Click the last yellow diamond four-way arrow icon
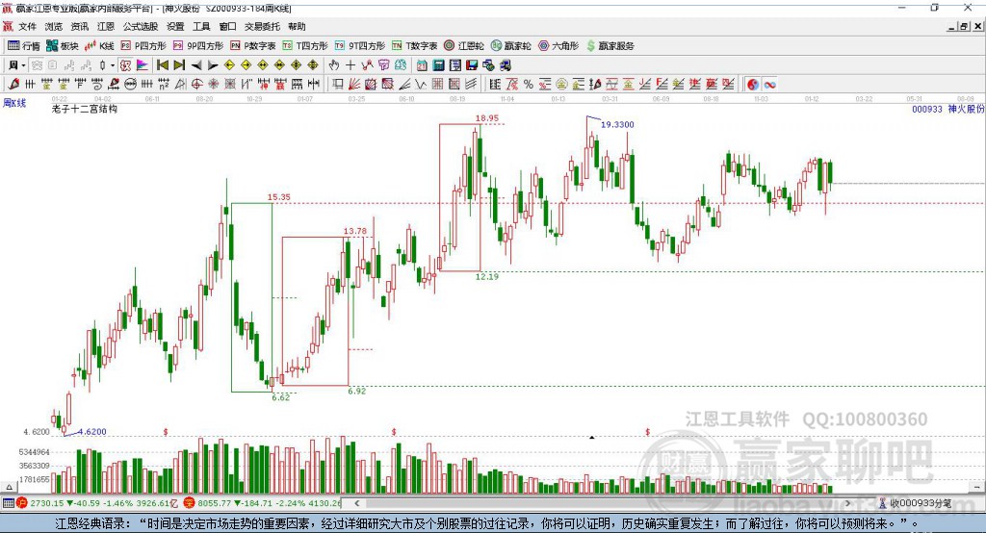Screen dimensions: 986x533 313,65
